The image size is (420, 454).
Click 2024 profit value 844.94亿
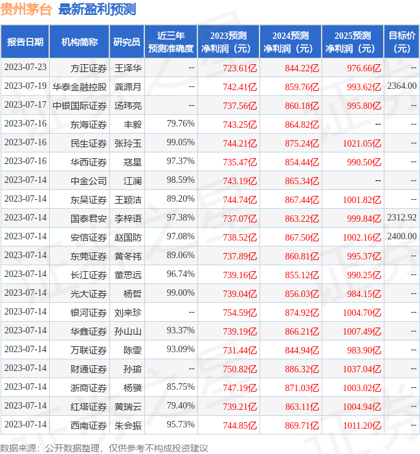(302, 351)
